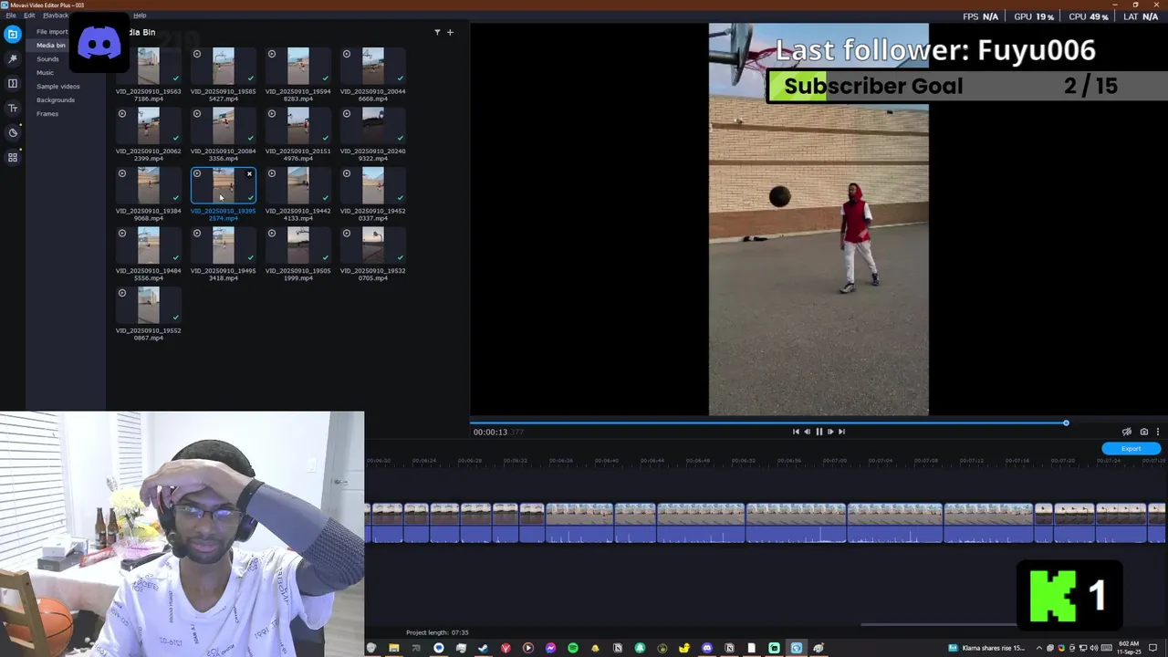Viewport: 1168px width, 657px height.
Task: Open the Titles text sidebar icon
Action: (13, 108)
